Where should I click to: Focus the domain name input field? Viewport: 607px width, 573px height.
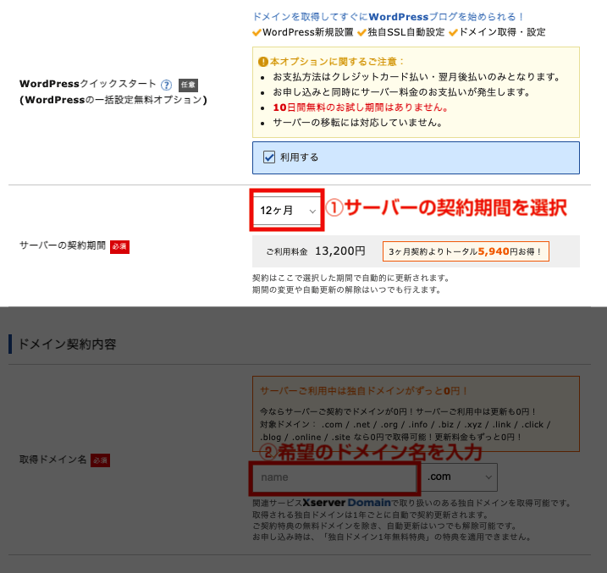(334, 477)
